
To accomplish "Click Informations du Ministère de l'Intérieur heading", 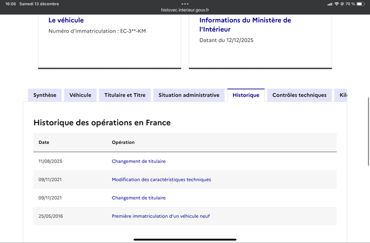I will tap(245, 25).
